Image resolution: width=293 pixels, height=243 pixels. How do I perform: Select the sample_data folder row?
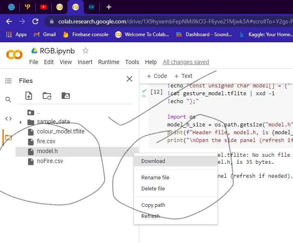tap(77, 121)
